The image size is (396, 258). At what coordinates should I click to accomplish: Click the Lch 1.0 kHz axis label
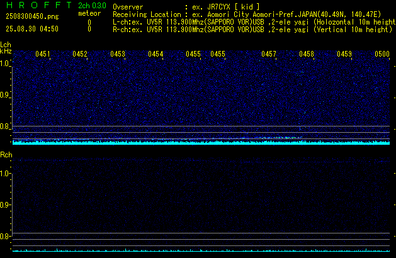[x=4, y=64]
